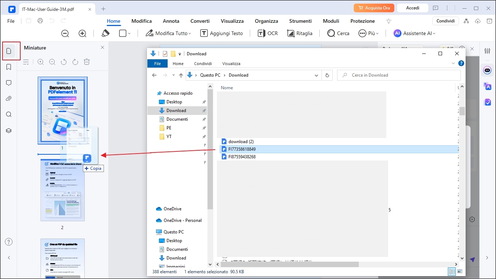Rotate selected page clockwise
The width and height of the screenshot is (496, 279).
(75, 62)
